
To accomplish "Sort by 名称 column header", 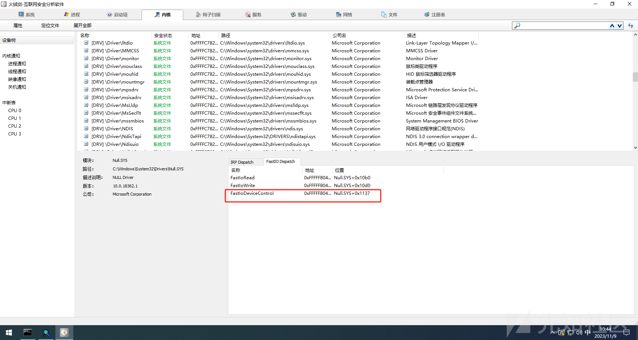I will [x=115, y=36].
